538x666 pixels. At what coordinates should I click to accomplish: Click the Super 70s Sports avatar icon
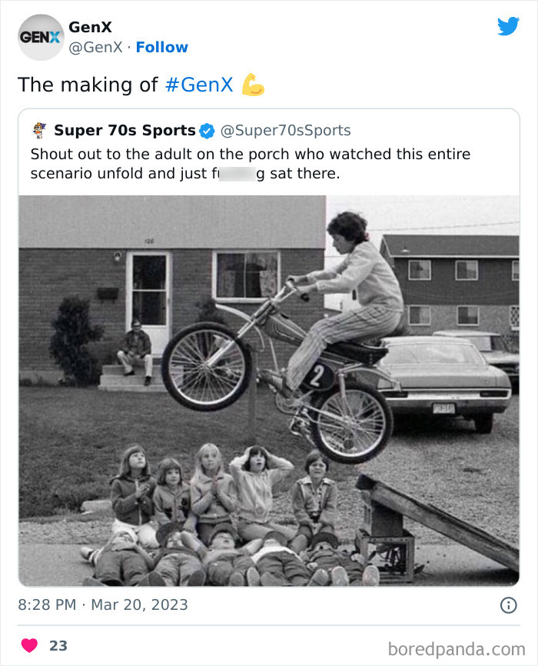click(40, 130)
